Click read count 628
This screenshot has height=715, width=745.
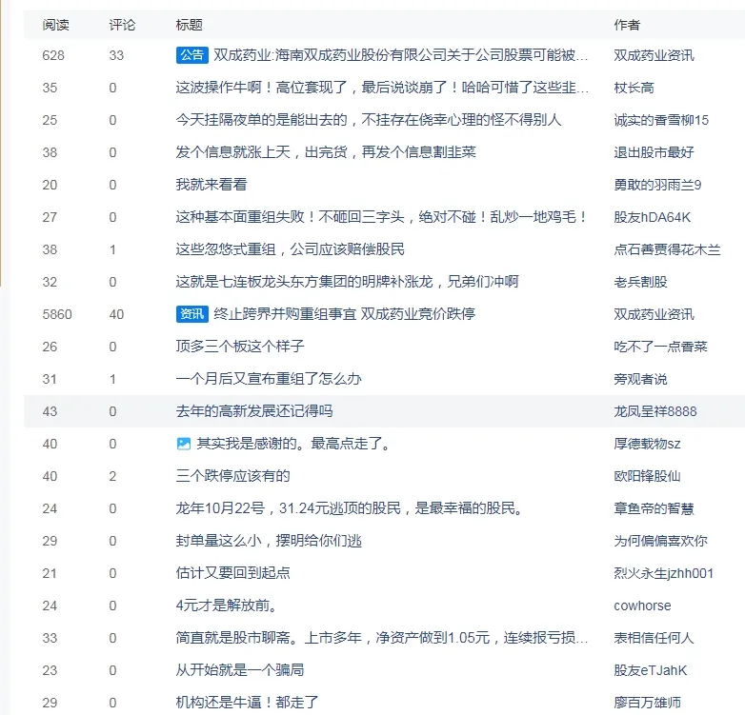tap(53, 55)
